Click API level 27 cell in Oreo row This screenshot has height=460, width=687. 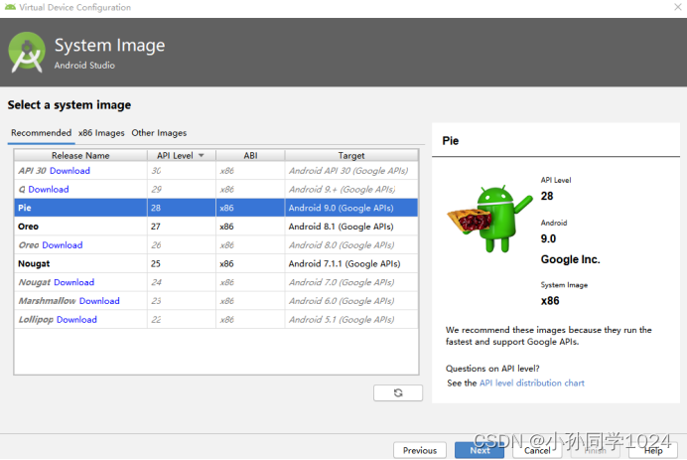point(182,227)
